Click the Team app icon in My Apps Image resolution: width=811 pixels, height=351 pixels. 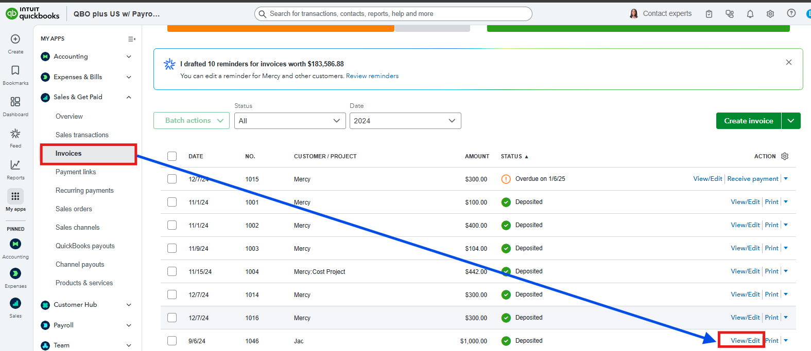tap(45, 345)
